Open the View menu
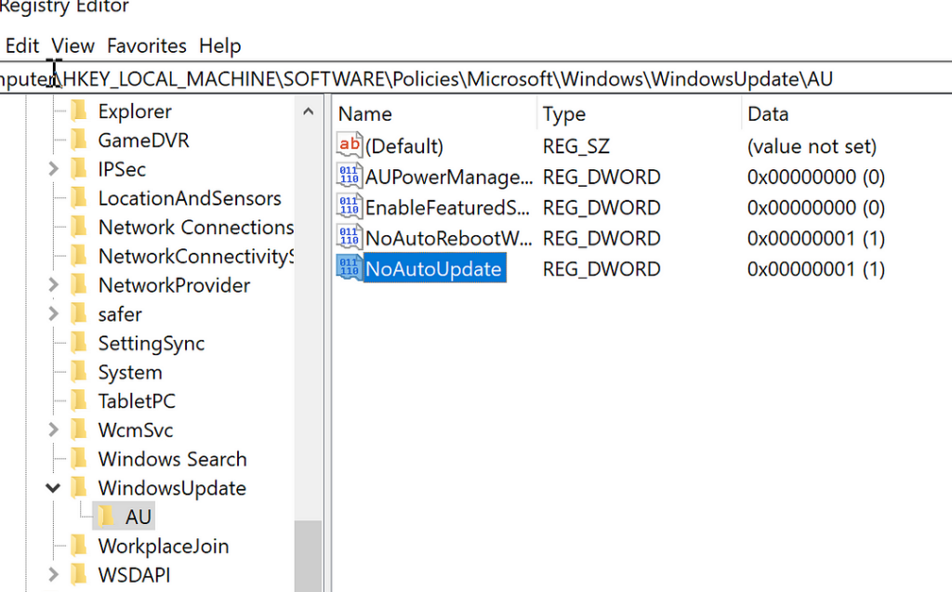The width and height of the screenshot is (952, 592). (x=73, y=46)
